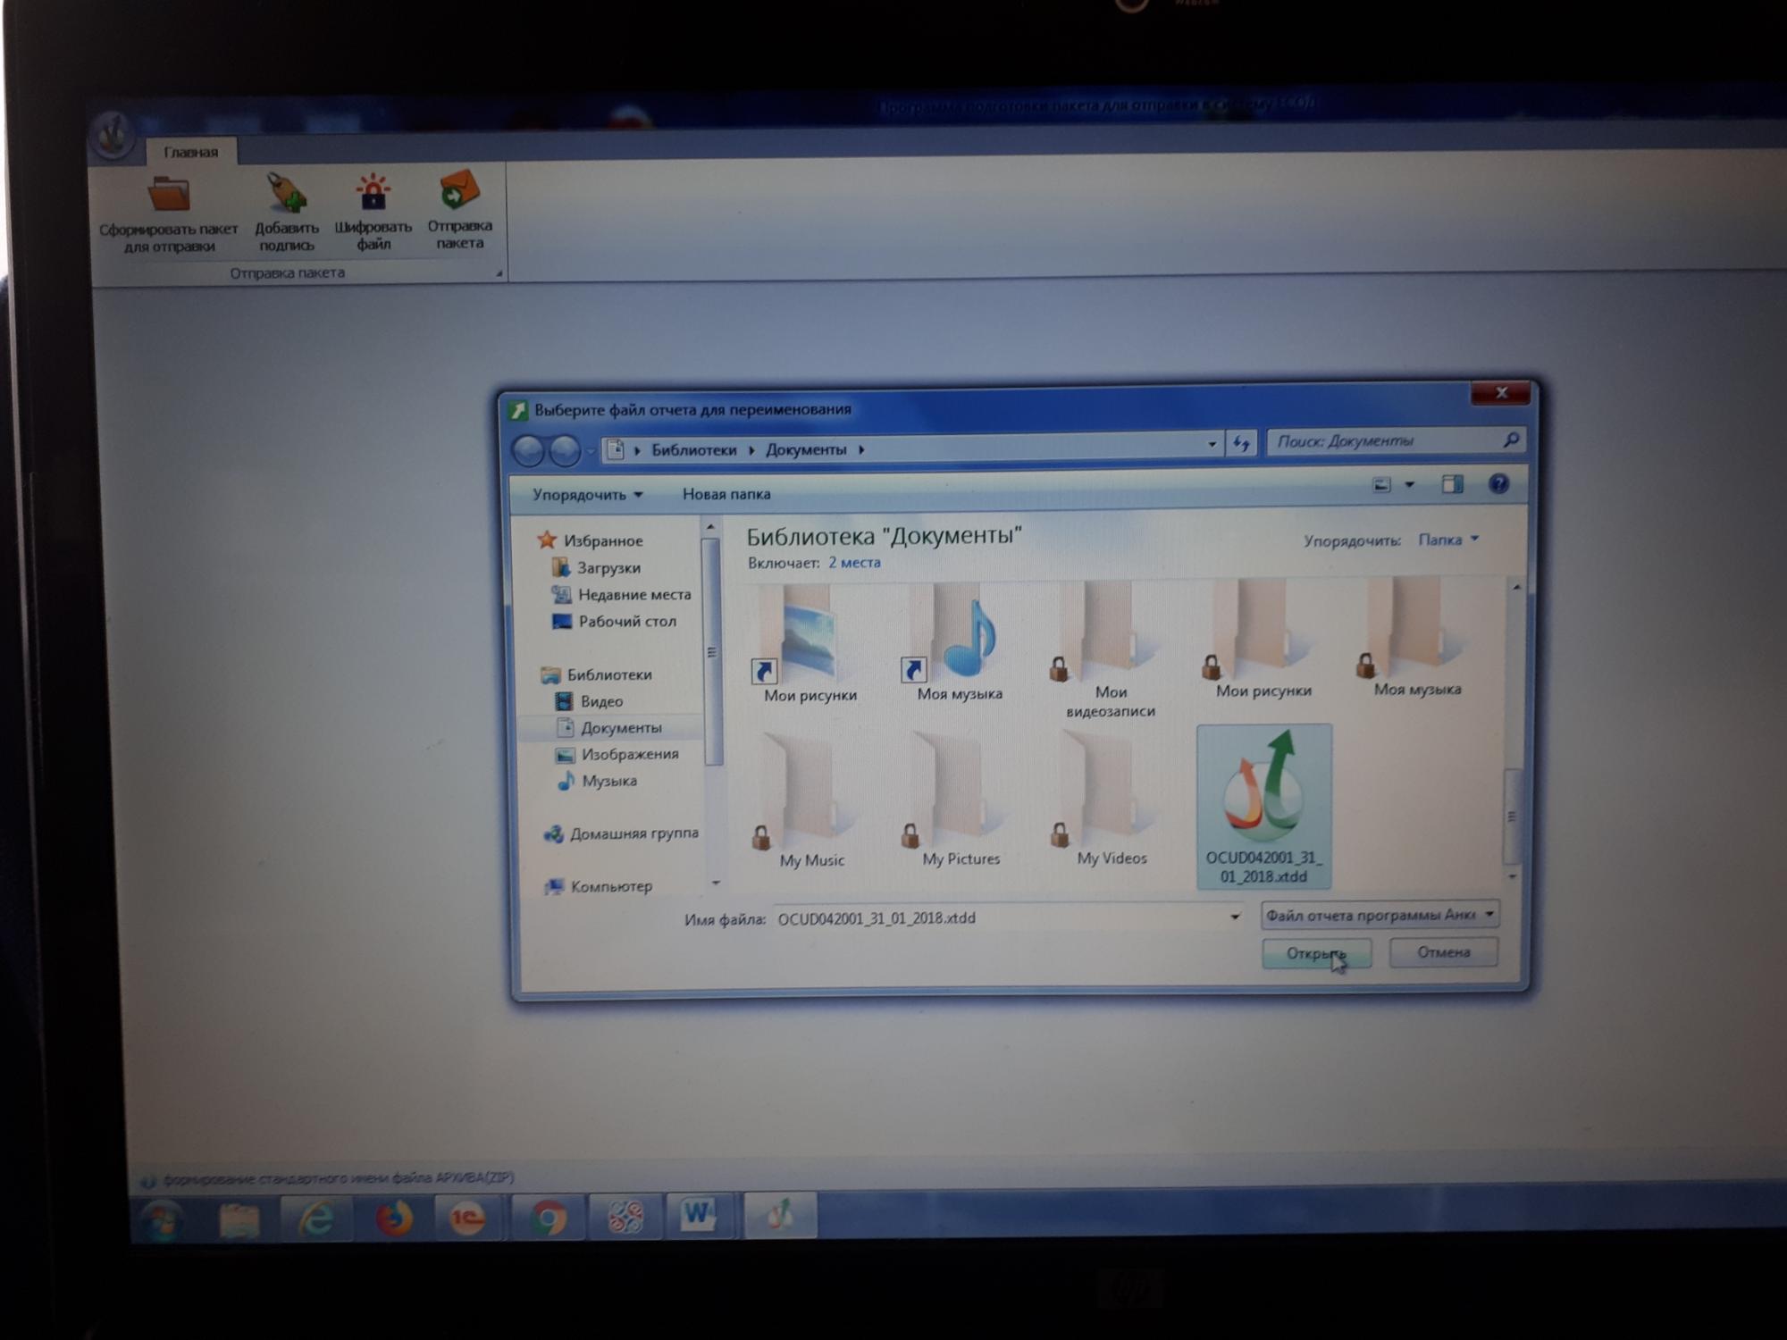The height and width of the screenshot is (1340, 1787).
Task: Open the Упорядочить dropdown menu
Action: click(x=587, y=494)
